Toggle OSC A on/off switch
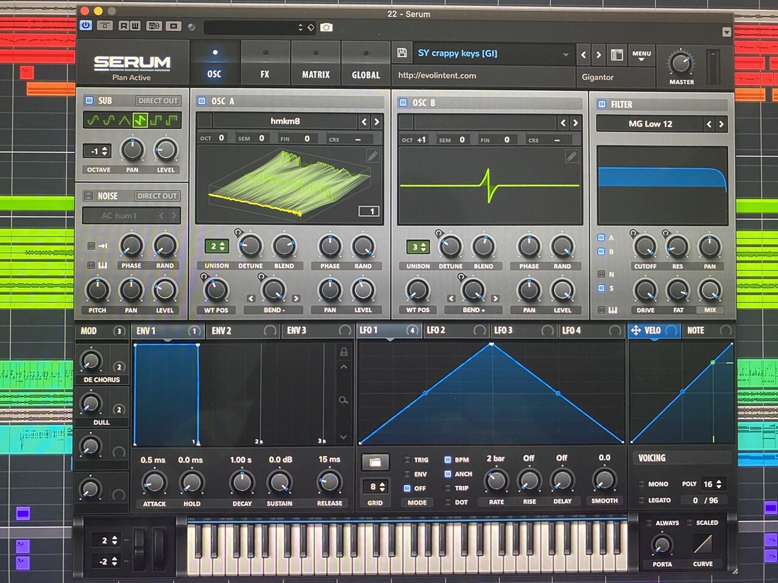778x583 pixels. pos(202,101)
